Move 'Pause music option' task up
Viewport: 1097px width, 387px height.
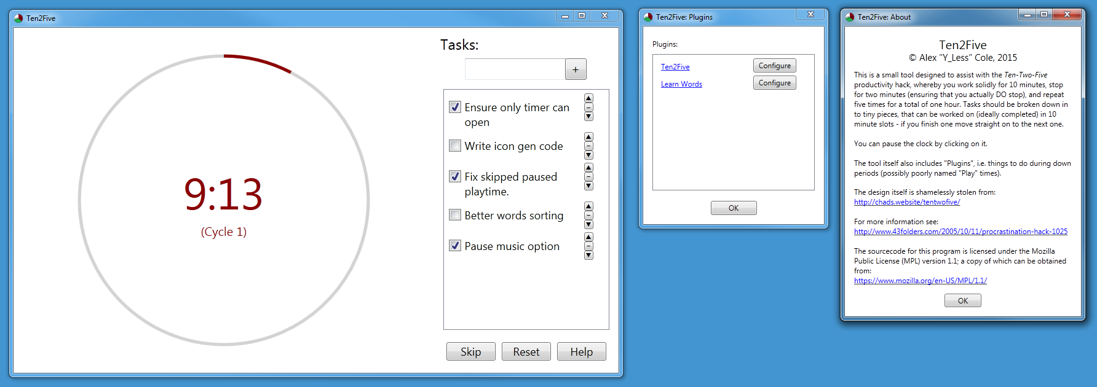coord(588,237)
